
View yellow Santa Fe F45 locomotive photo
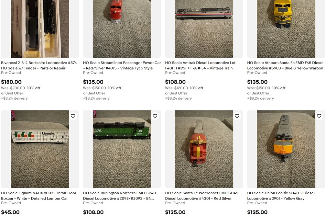click(286, 29)
